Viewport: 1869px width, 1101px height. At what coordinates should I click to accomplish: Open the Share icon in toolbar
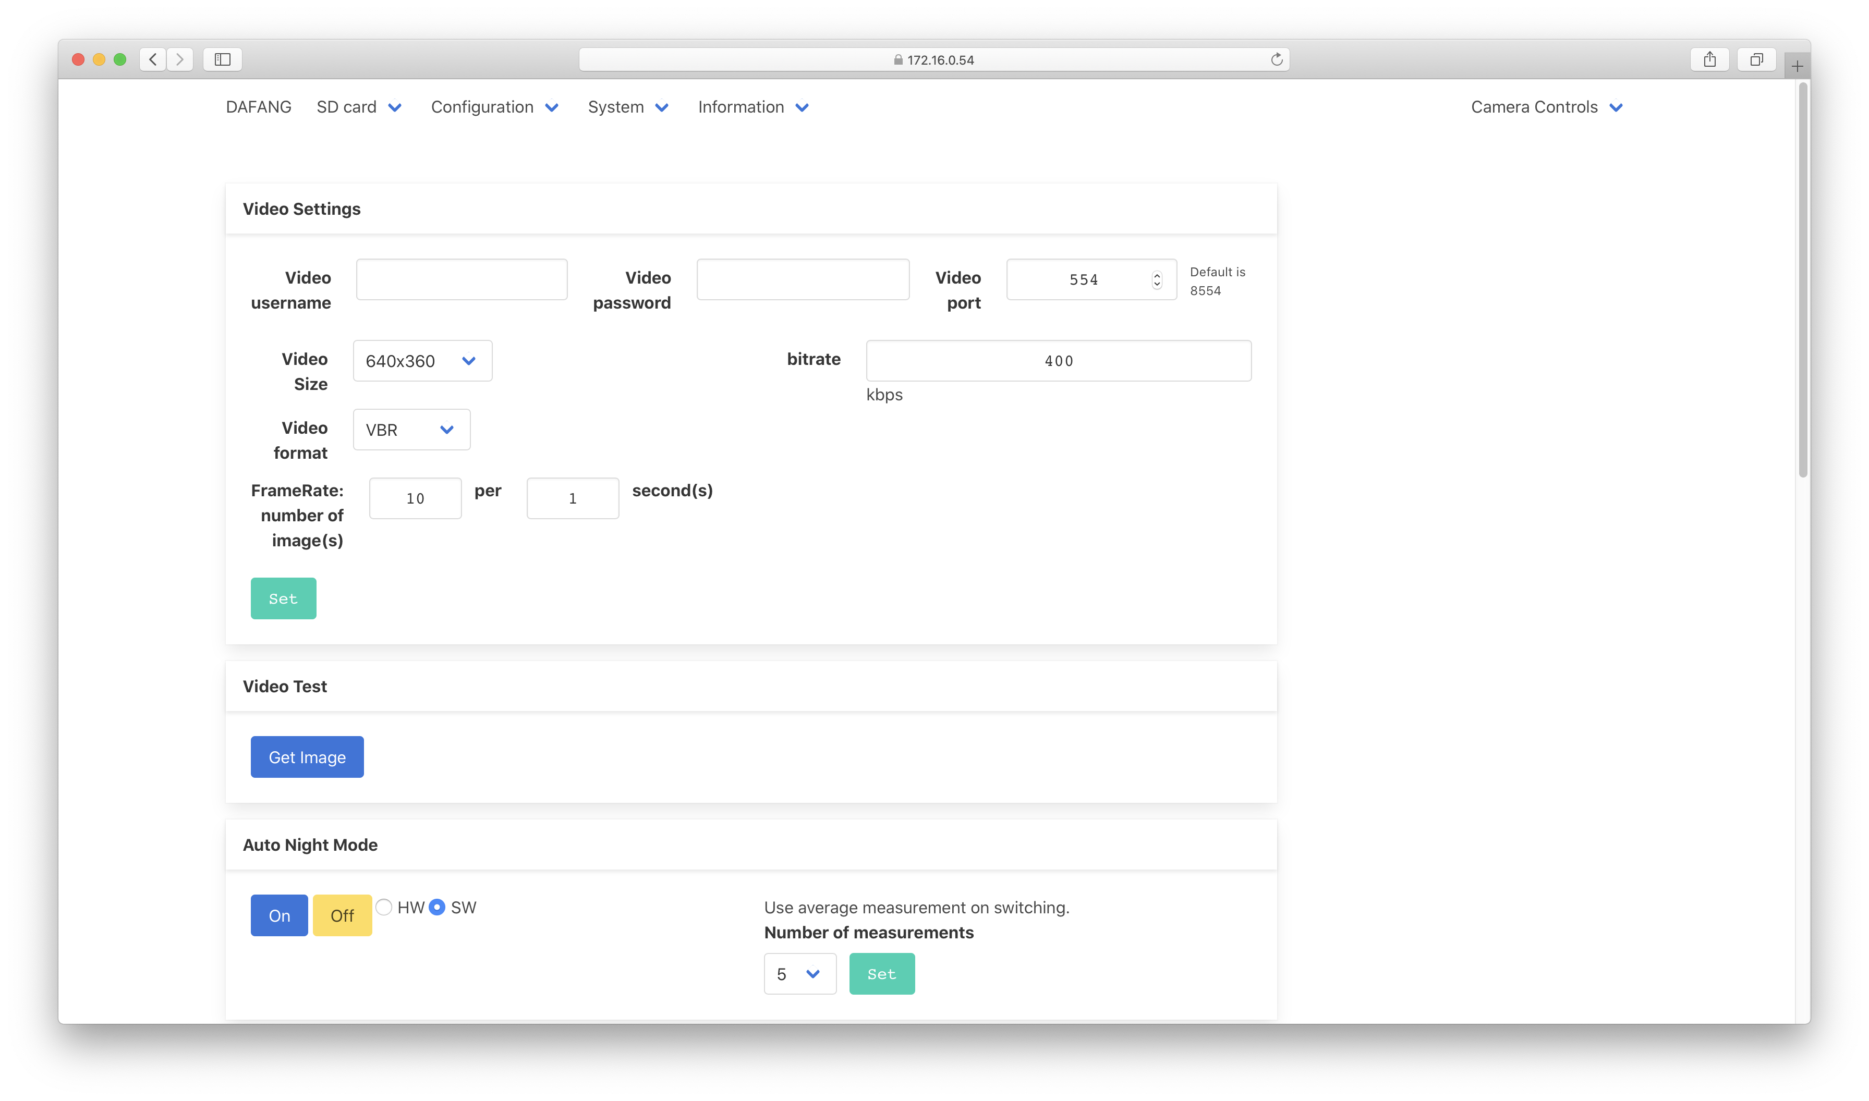[1709, 59]
